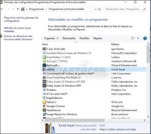Click the Programmes et fonctionnalités breadcrumb
This screenshot has width=151, height=134.
(67, 9)
